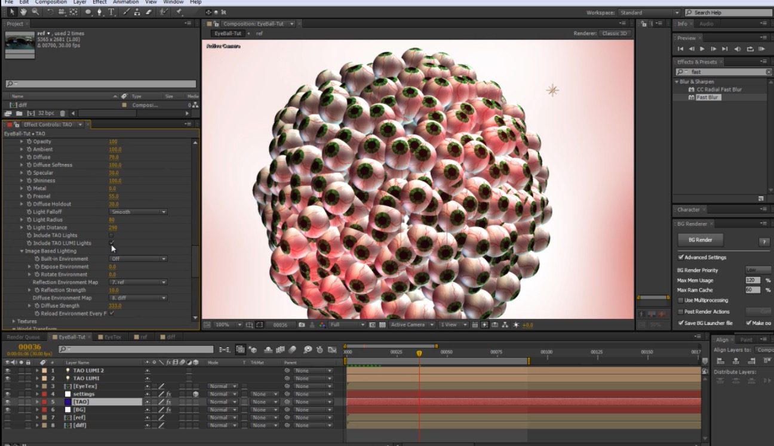Click the effect stopwatch for Fresnel
774x446 pixels.
(29, 196)
